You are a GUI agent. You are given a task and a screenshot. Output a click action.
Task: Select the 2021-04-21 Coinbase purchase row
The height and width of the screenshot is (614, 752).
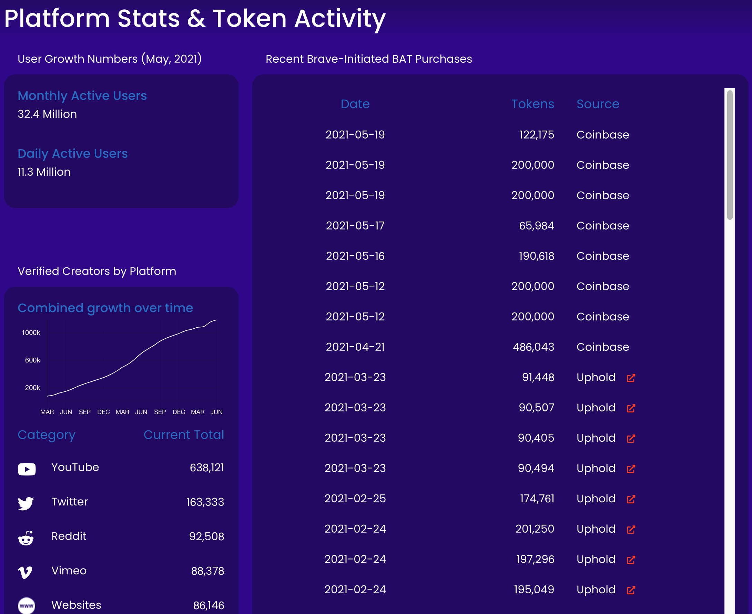tap(478, 347)
